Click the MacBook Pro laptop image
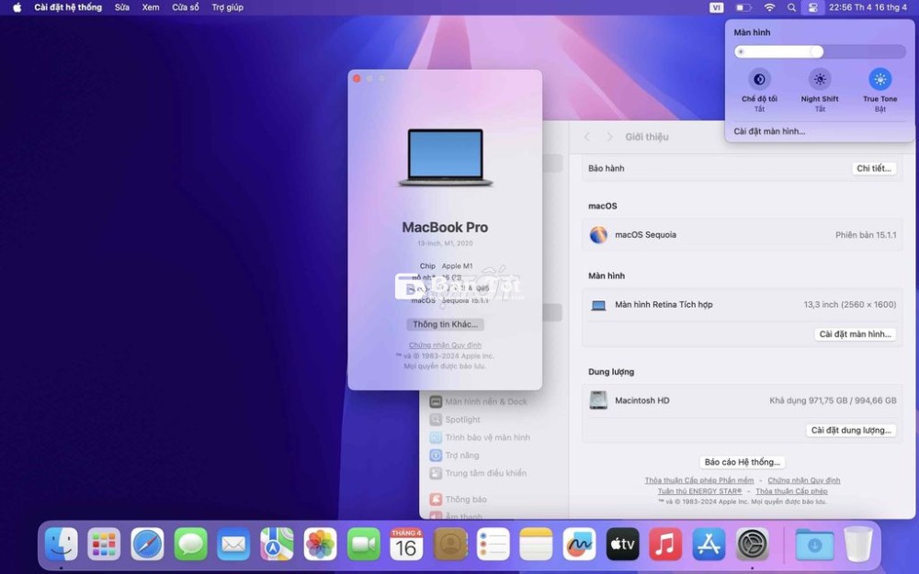This screenshot has width=919, height=574. [x=446, y=158]
